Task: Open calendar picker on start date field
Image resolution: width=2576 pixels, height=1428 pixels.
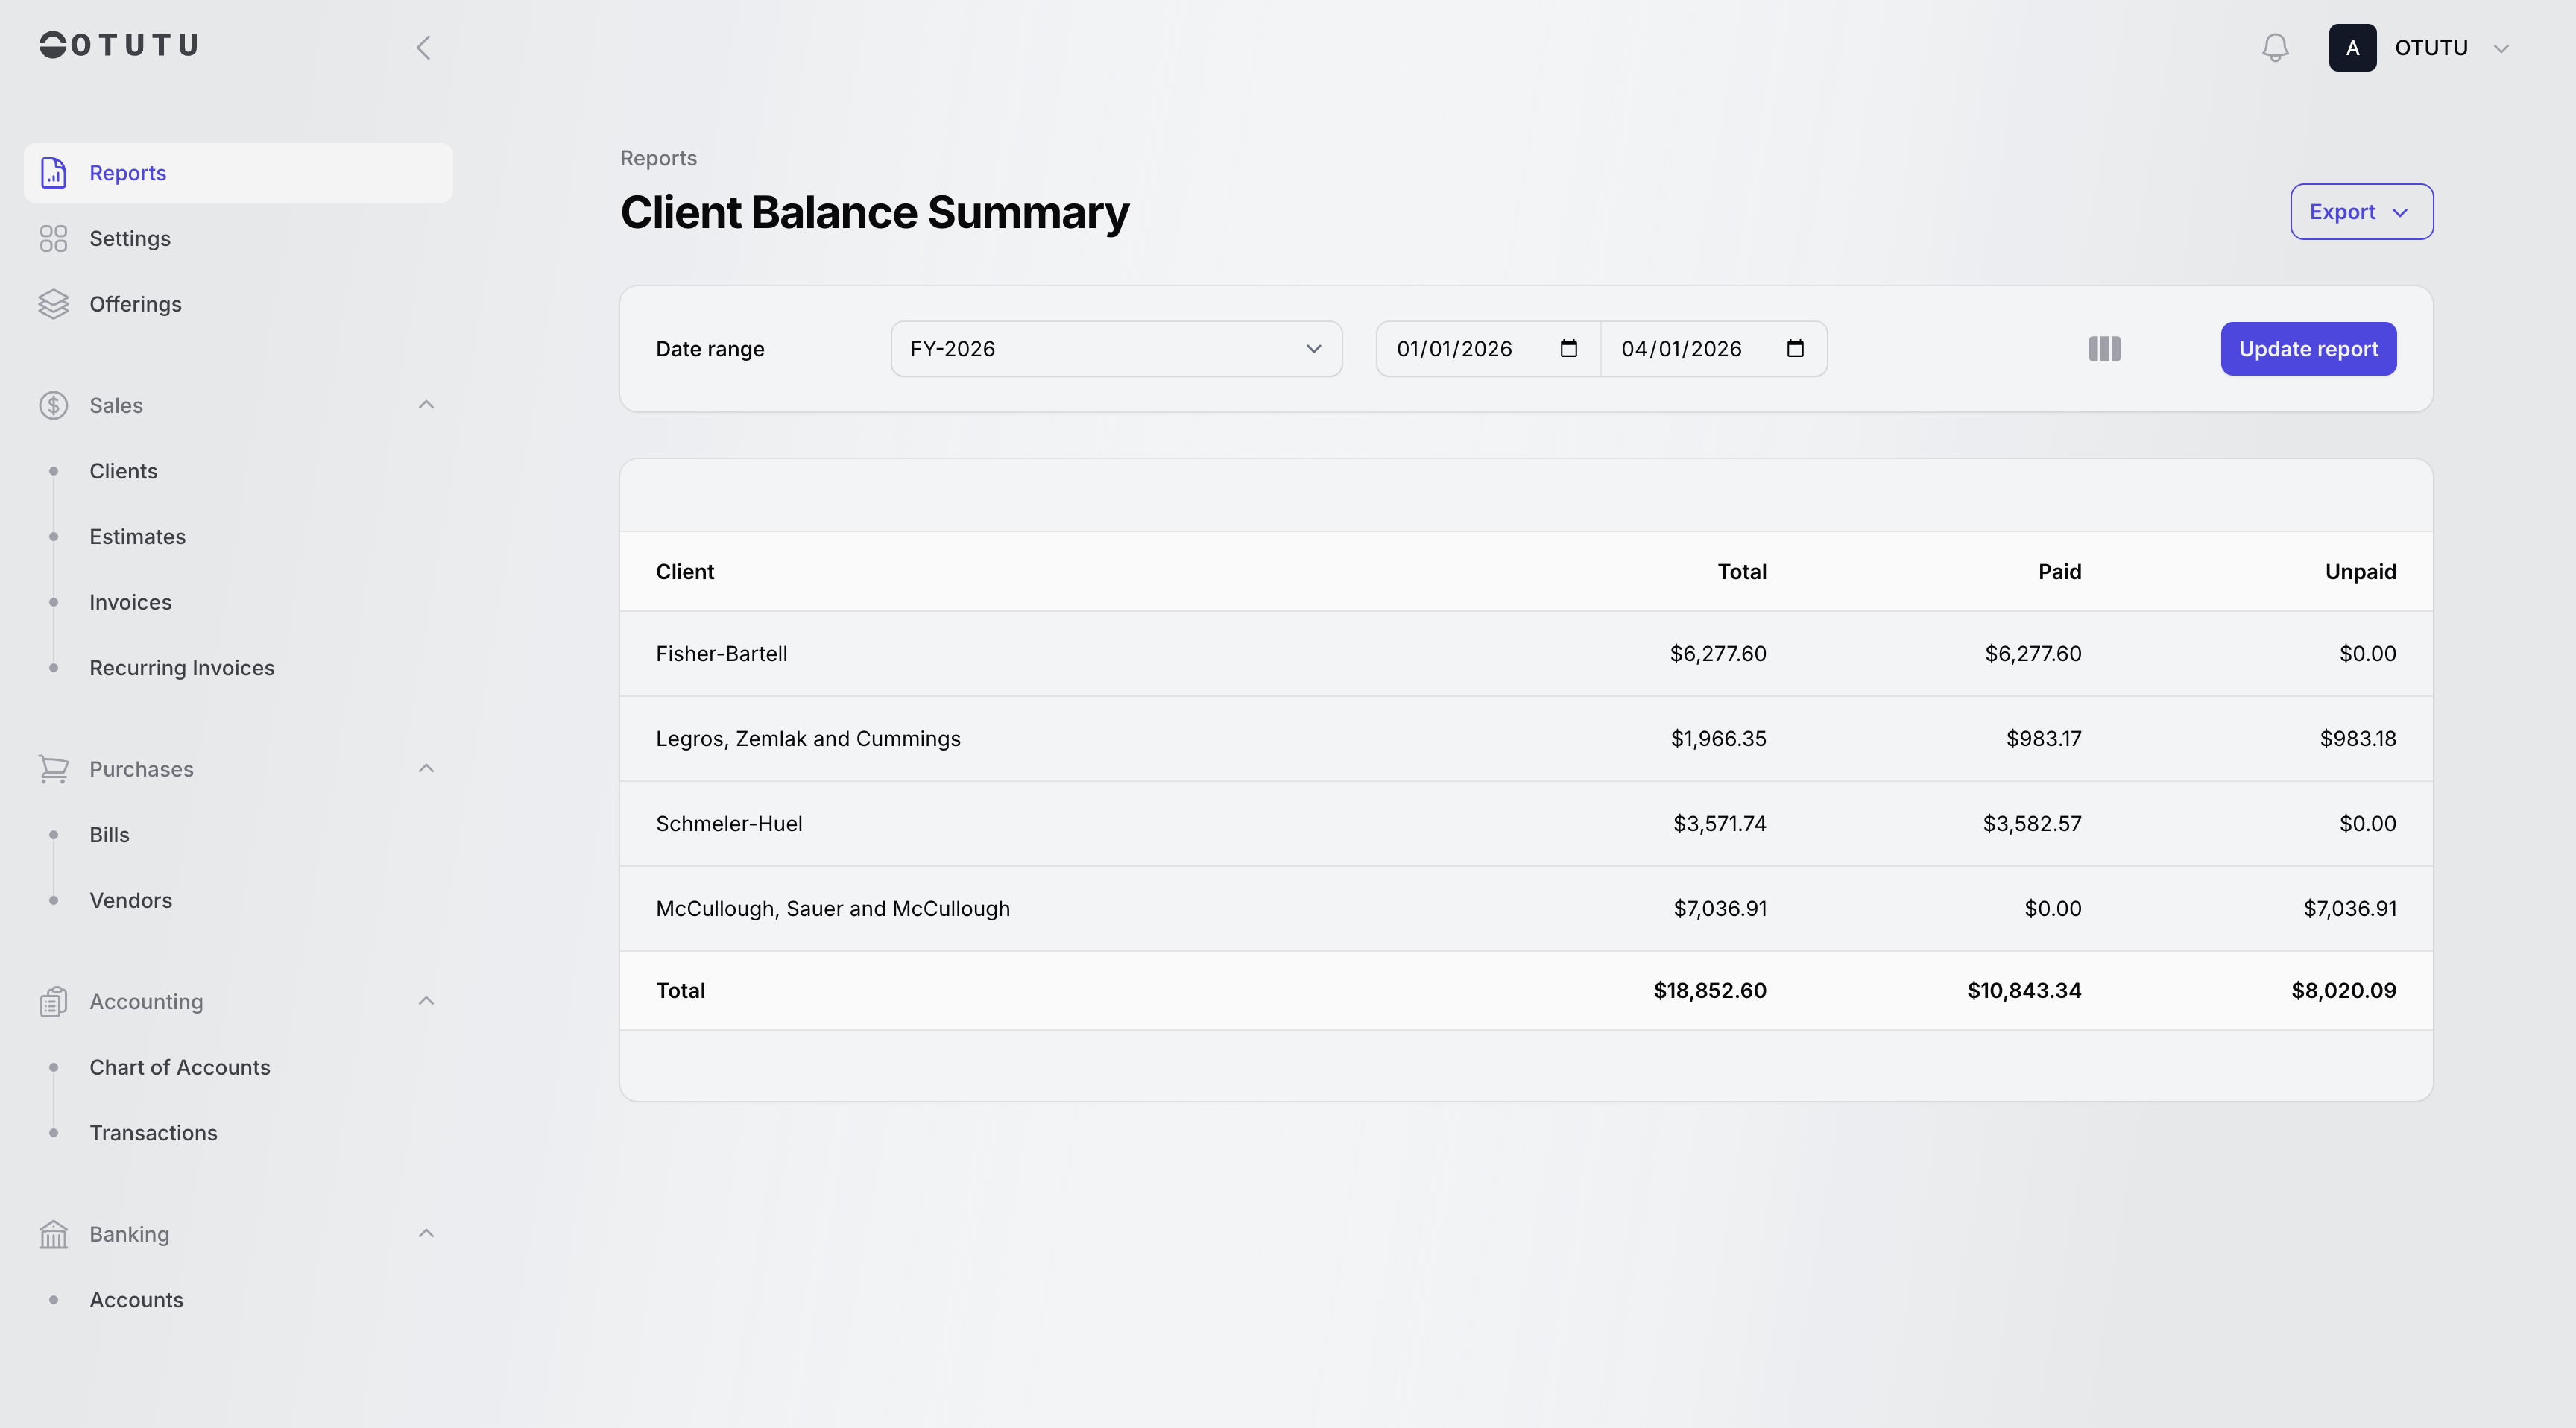Action: click(1568, 349)
